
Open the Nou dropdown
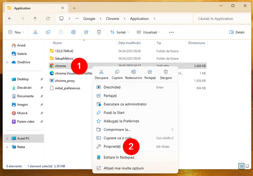[16, 32]
